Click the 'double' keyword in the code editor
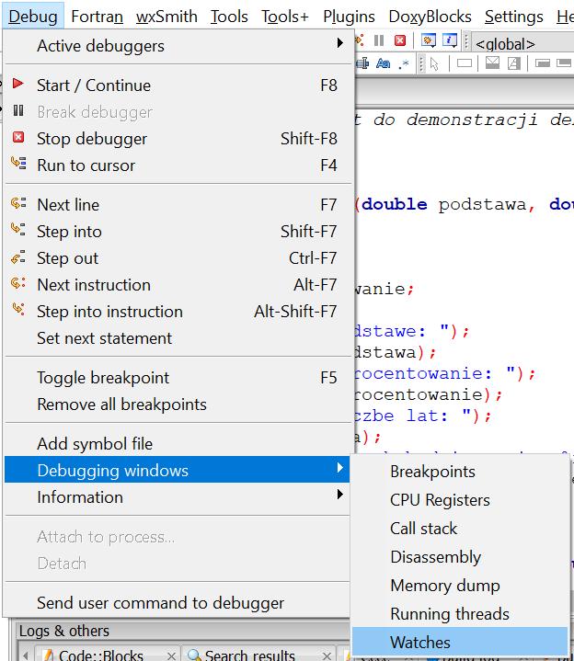This screenshot has height=661, width=574. point(395,204)
